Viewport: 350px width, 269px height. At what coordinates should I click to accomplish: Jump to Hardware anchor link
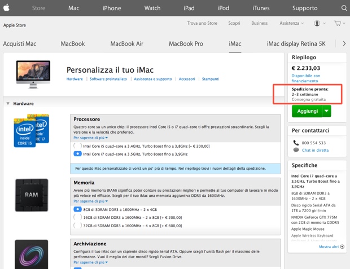pos(75,79)
